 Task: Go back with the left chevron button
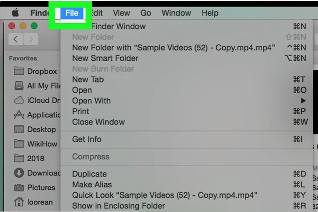15,39
